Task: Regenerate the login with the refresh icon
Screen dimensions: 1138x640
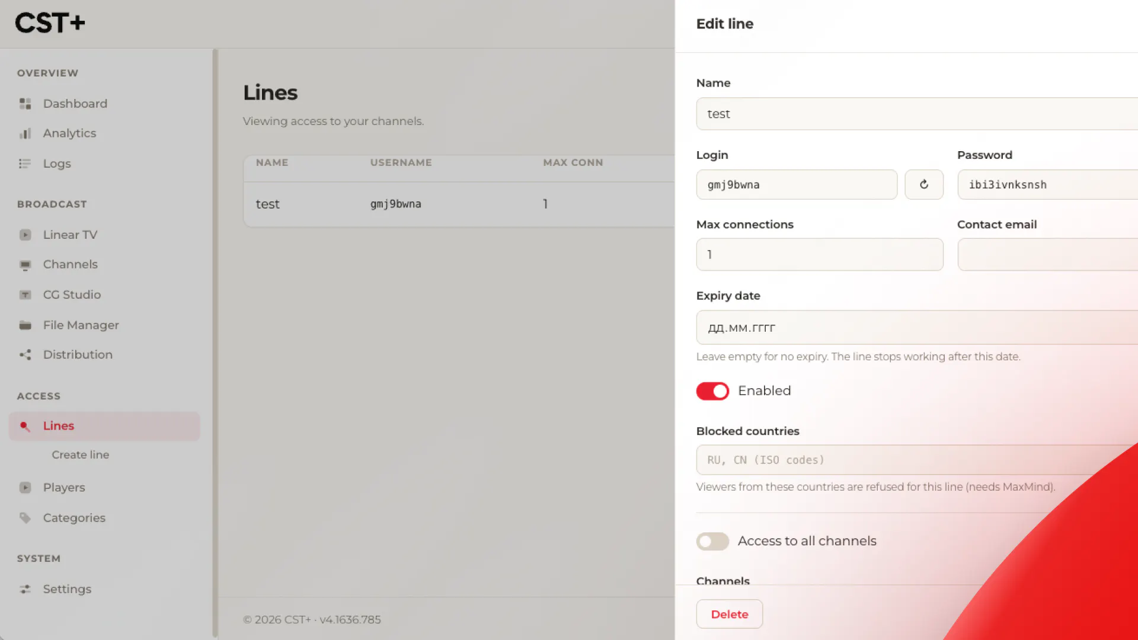Action: pyautogui.click(x=924, y=184)
